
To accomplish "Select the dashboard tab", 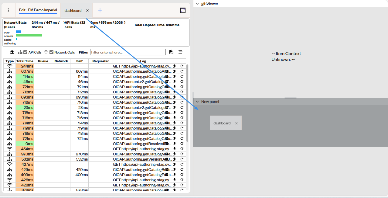I will pyautogui.click(x=73, y=10).
